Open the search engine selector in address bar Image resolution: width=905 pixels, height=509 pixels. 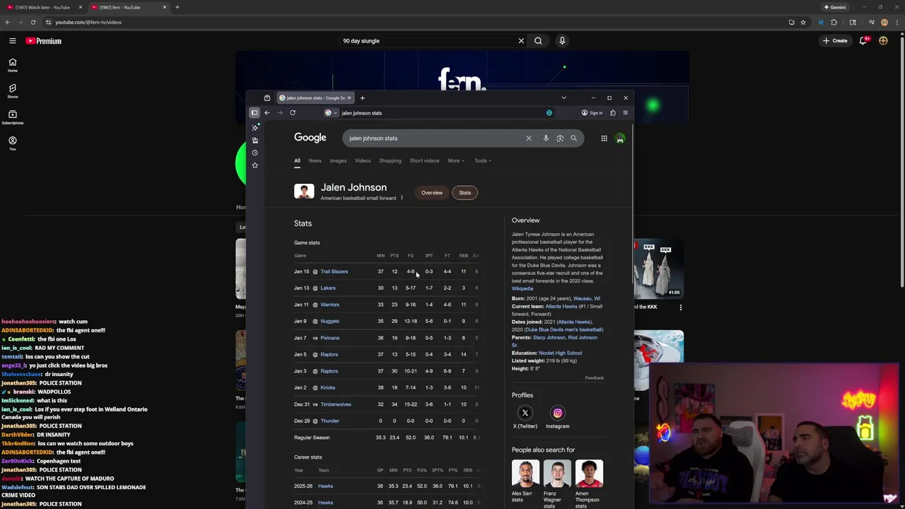(x=330, y=112)
